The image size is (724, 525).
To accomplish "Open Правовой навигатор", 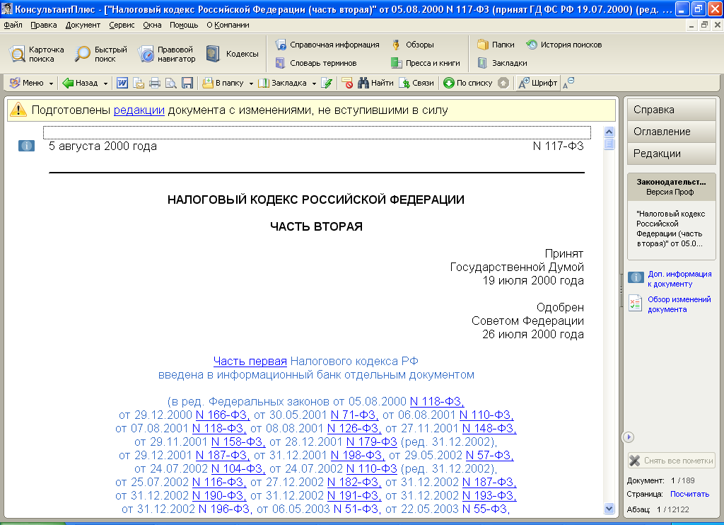I will coord(167,54).
